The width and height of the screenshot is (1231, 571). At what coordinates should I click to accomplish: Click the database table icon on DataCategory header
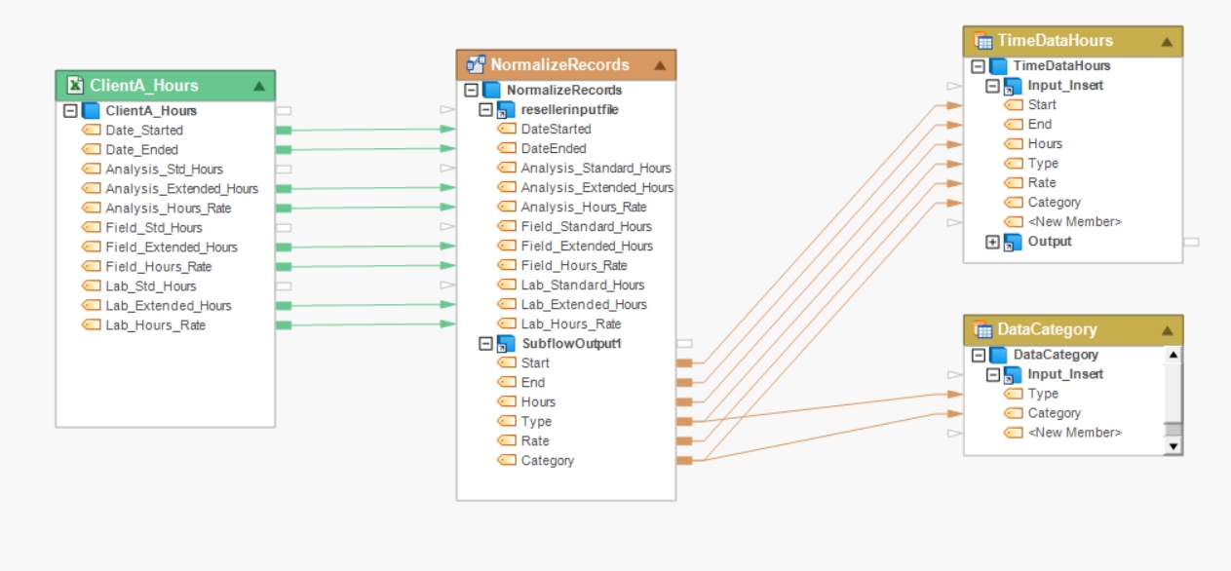[982, 329]
